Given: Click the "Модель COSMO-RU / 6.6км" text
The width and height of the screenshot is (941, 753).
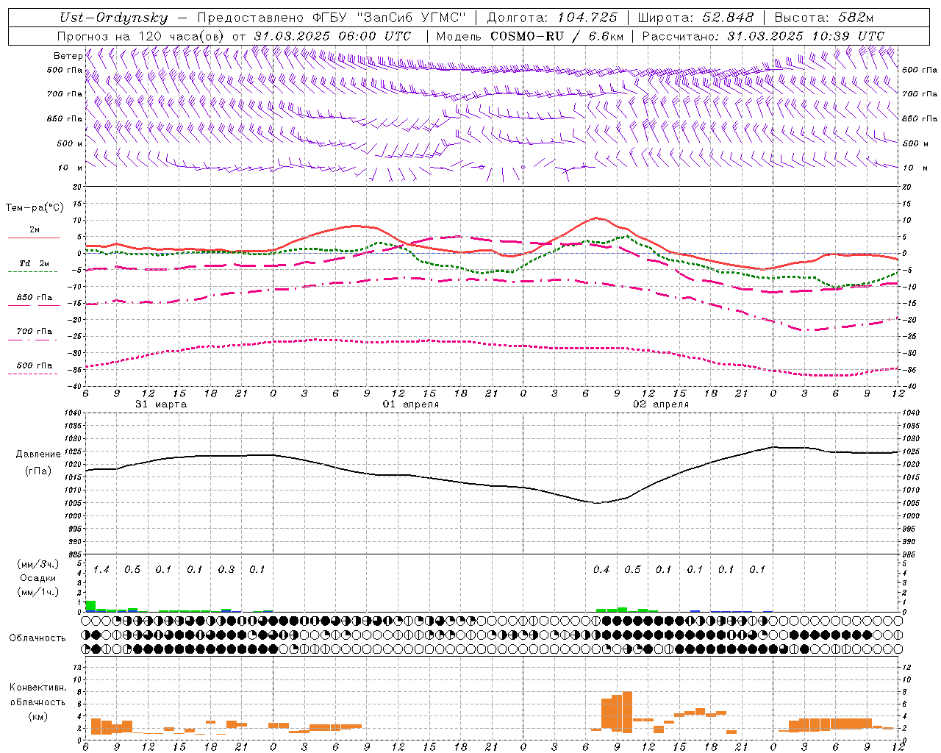Looking at the screenshot, I should point(530,36).
